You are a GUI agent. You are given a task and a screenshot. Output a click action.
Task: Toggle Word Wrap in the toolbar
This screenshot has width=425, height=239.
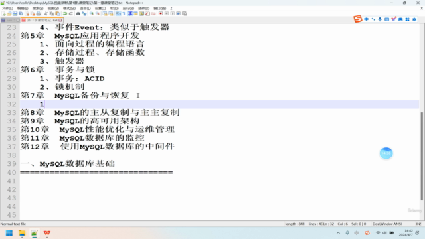(x=118, y=13)
